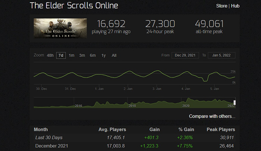The width and height of the screenshot is (261, 151).
Task: Click the navigator chart near 2016
Action: [x=78, y=106]
